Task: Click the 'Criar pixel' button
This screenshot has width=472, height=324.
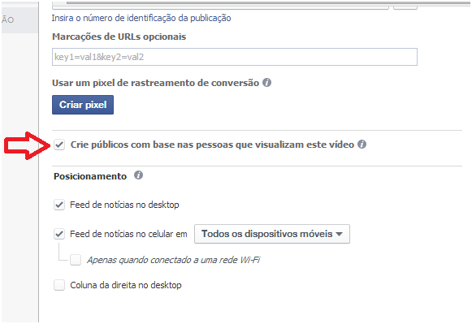Action: point(83,105)
